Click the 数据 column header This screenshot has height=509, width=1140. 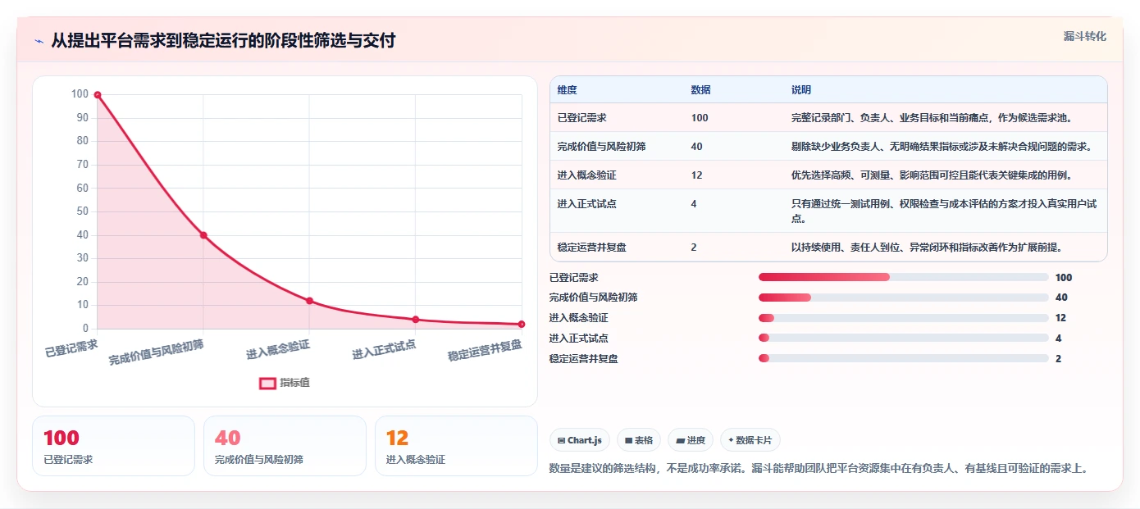coord(701,90)
